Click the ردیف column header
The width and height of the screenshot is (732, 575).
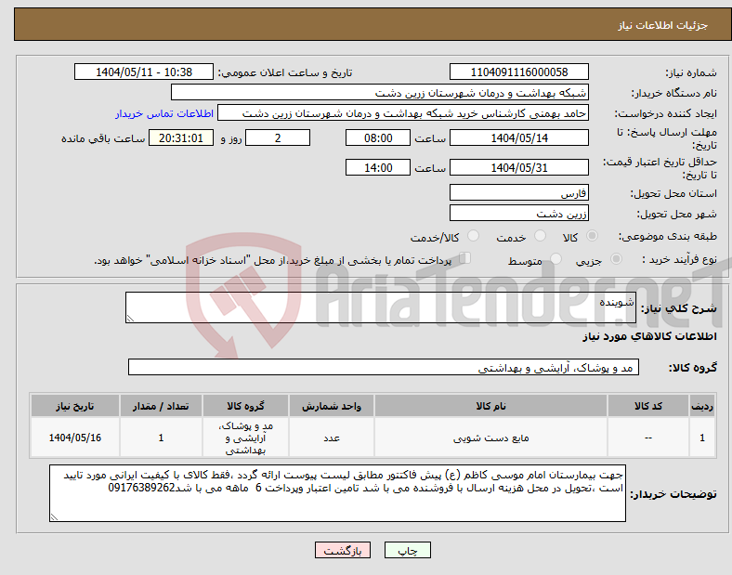702,406
